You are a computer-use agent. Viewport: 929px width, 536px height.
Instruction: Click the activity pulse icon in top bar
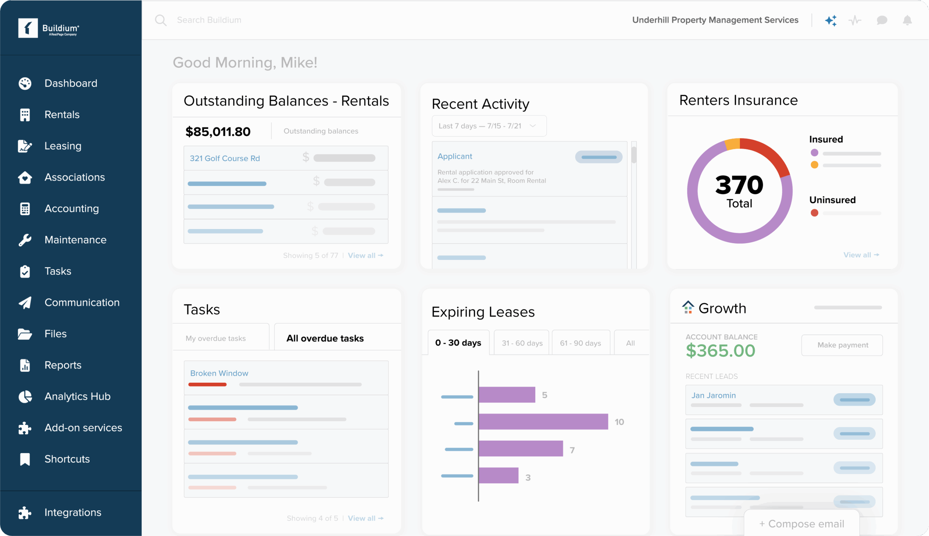coord(856,20)
